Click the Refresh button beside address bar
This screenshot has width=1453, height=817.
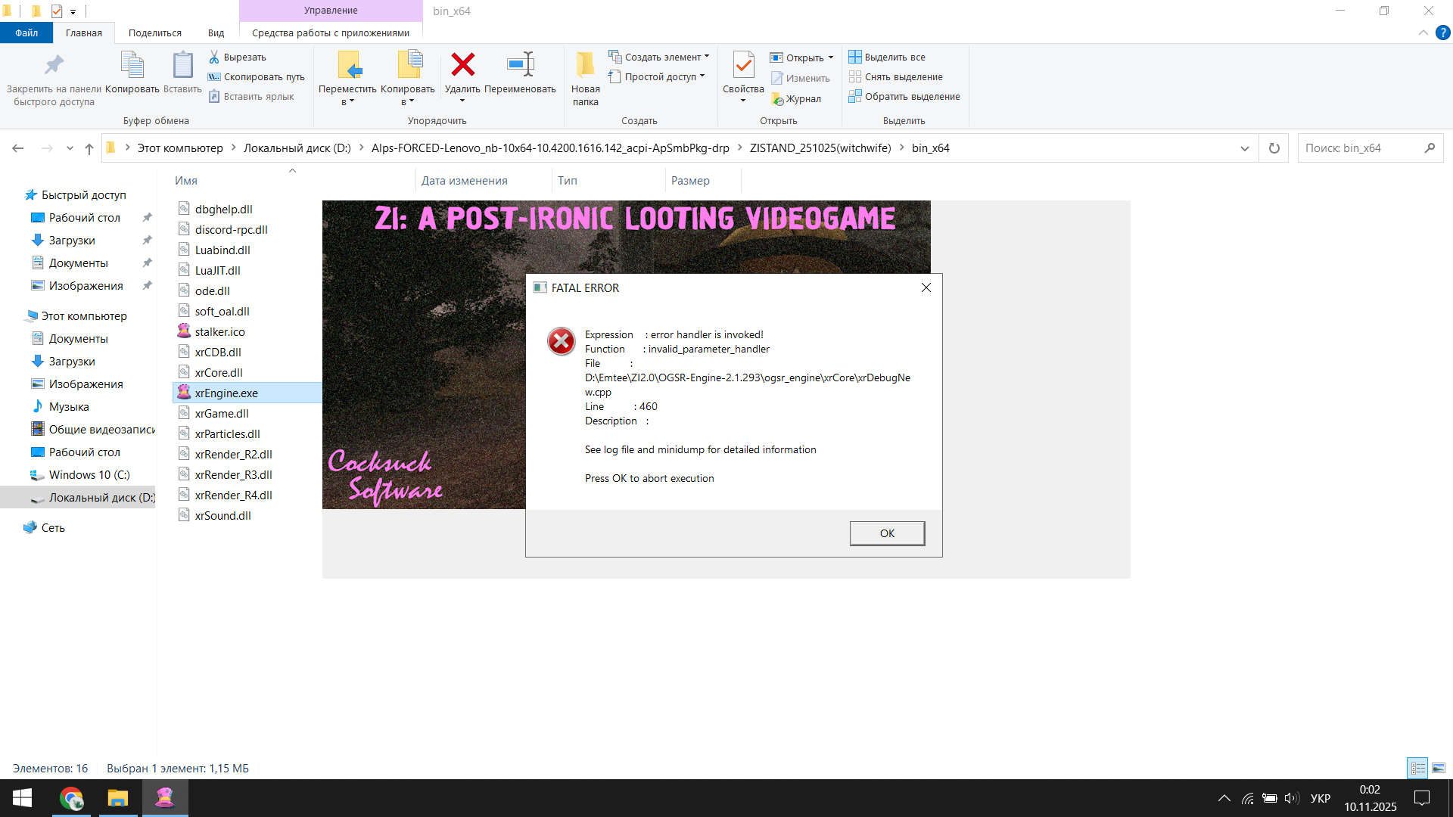point(1274,148)
